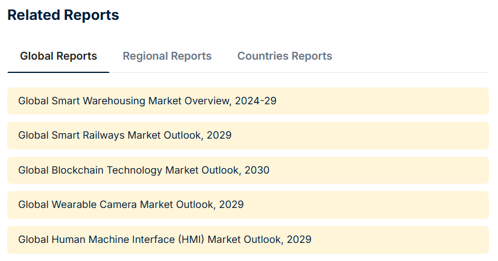Viewport: 498px width, 261px height.
Task: Select the Global Reports tab
Action: (58, 56)
